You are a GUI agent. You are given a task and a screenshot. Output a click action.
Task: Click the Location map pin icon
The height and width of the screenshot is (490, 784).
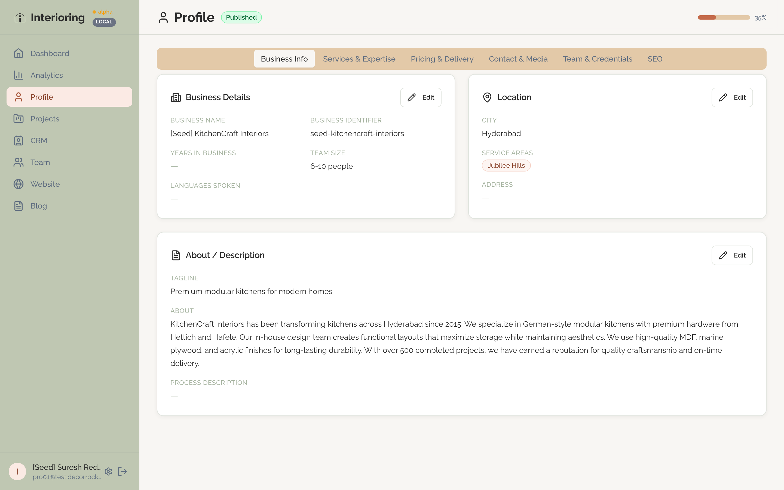[487, 97]
